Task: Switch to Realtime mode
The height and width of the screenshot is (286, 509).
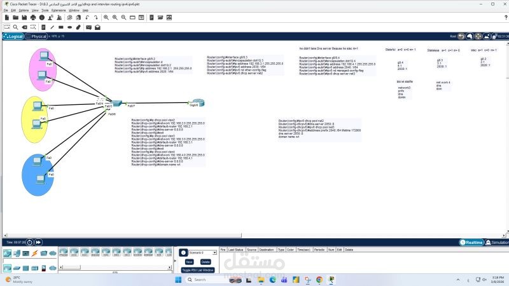Action: pos(471,242)
